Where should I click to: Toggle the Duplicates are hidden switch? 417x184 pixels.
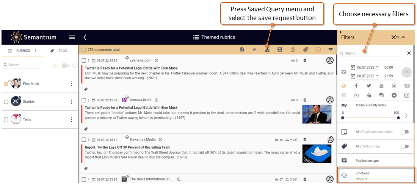pos(404,132)
